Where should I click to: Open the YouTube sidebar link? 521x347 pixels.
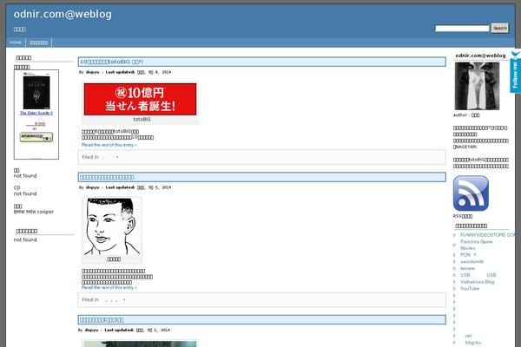pos(470,289)
